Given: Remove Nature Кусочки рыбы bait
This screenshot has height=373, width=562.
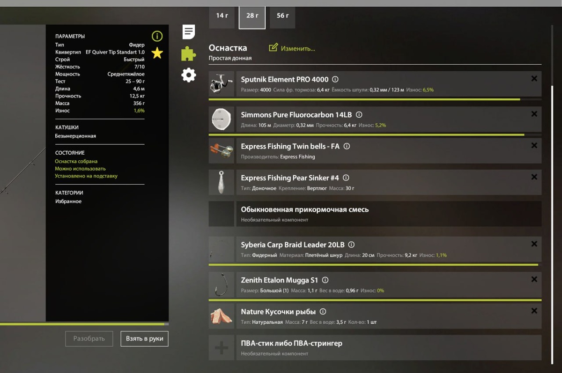Looking at the screenshot, I should coord(534,311).
